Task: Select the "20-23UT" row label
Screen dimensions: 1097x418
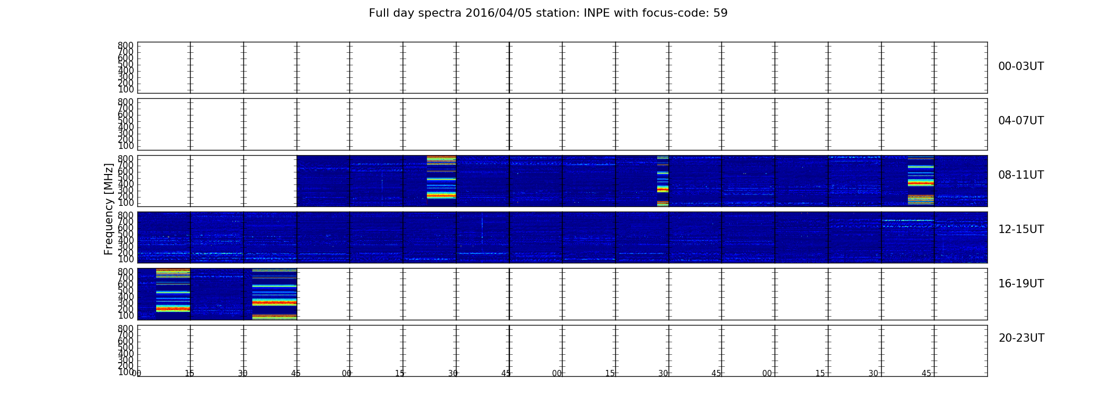Action: pos(1021,338)
